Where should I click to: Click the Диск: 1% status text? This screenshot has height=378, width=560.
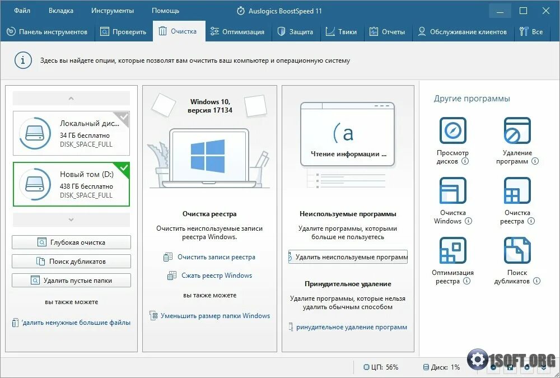point(445,367)
